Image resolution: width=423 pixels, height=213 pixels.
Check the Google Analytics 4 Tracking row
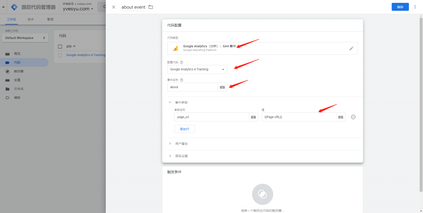click(60, 55)
